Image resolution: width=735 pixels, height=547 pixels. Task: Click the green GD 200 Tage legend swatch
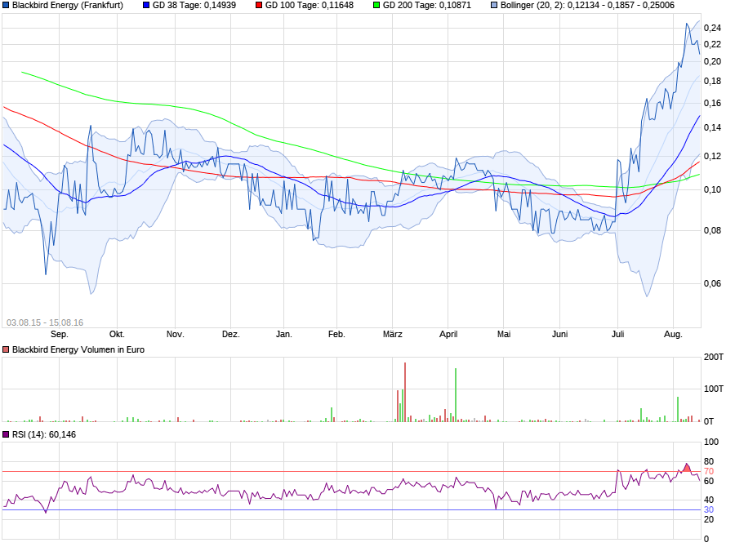tap(376, 6)
